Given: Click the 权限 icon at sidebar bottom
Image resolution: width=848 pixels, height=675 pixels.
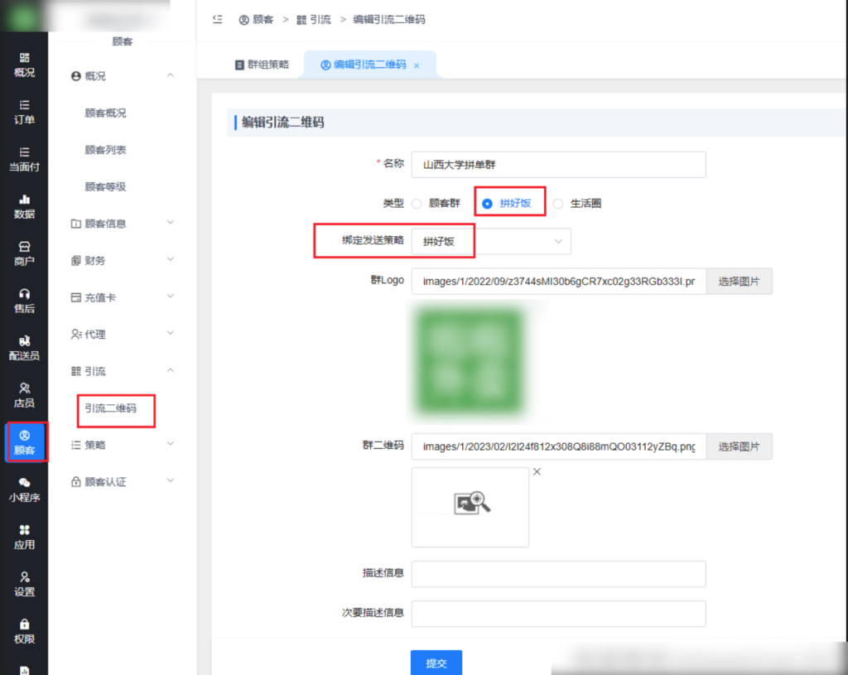Looking at the screenshot, I should pos(25,630).
